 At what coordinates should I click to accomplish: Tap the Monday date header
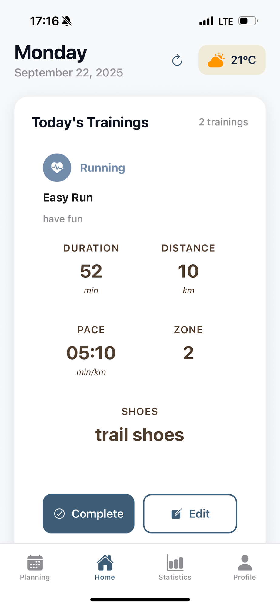[51, 53]
